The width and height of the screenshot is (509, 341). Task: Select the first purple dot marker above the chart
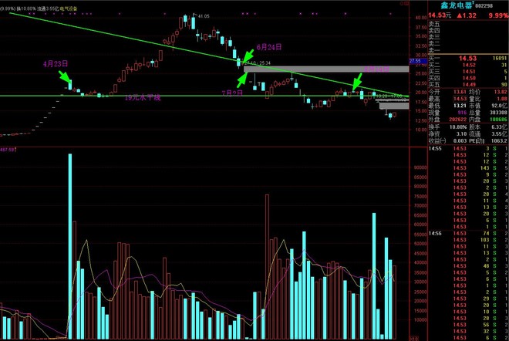29,14
